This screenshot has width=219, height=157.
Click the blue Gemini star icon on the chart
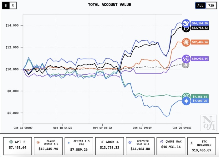(x=186, y=101)
